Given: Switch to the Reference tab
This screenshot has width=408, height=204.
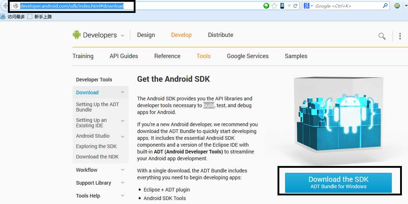Looking at the screenshot, I should tap(167, 56).
